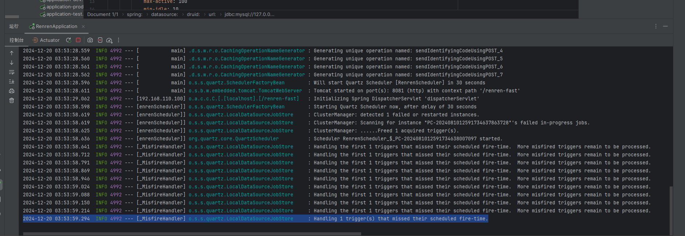The image size is (685, 236).
Task: Click breadcrumb 'datasource:'
Action: [x=165, y=15]
